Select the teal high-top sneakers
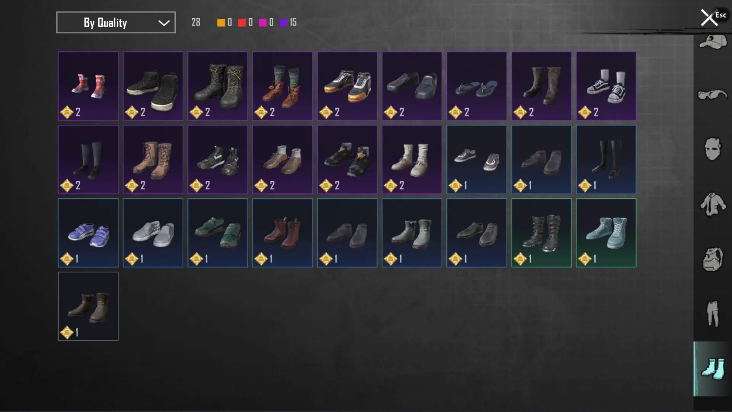 click(x=606, y=233)
